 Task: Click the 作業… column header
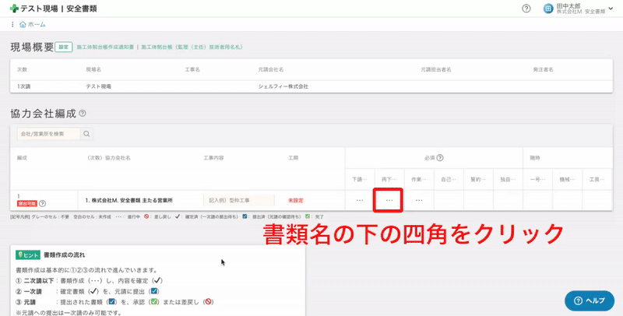tap(419, 180)
